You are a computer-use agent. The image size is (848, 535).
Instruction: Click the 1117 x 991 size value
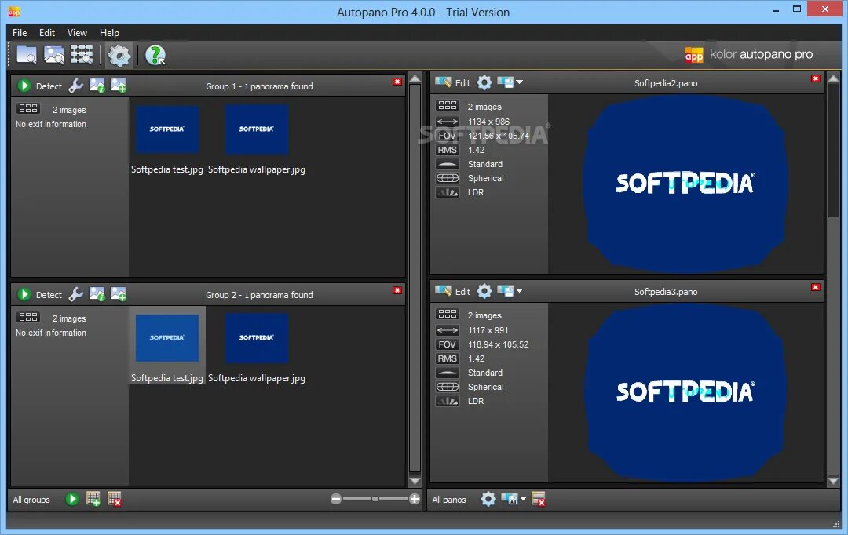[x=488, y=330]
